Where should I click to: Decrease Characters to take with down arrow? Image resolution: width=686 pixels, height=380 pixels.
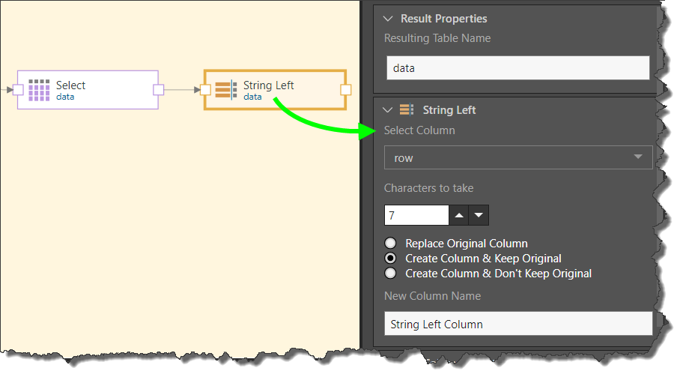(x=479, y=216)
